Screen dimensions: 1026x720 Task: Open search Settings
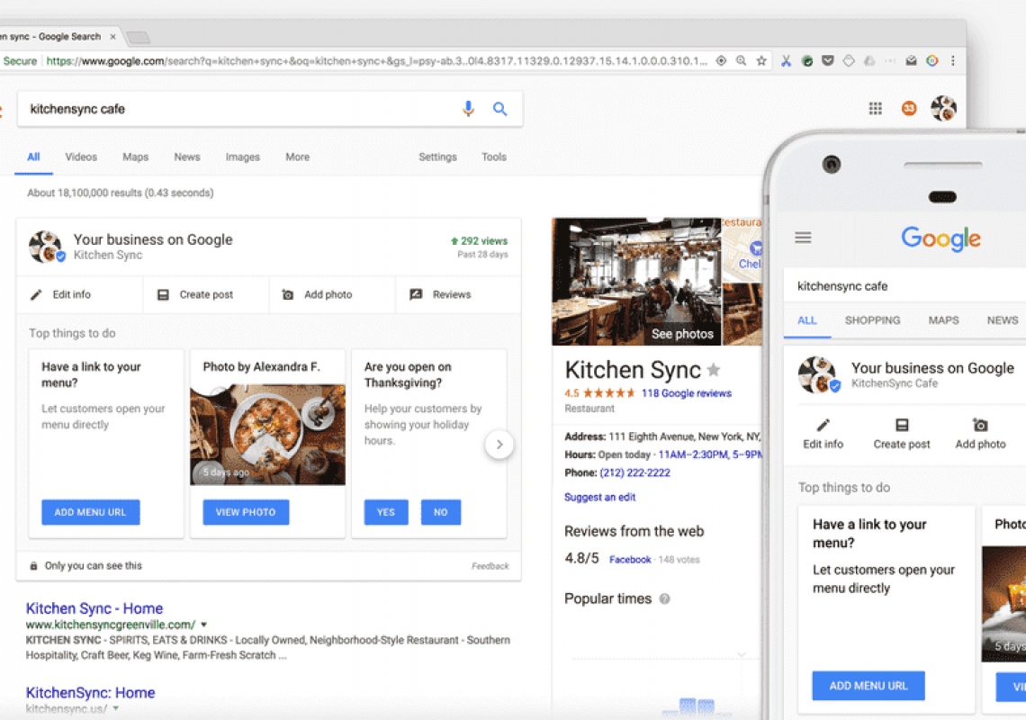pos(437,157)
